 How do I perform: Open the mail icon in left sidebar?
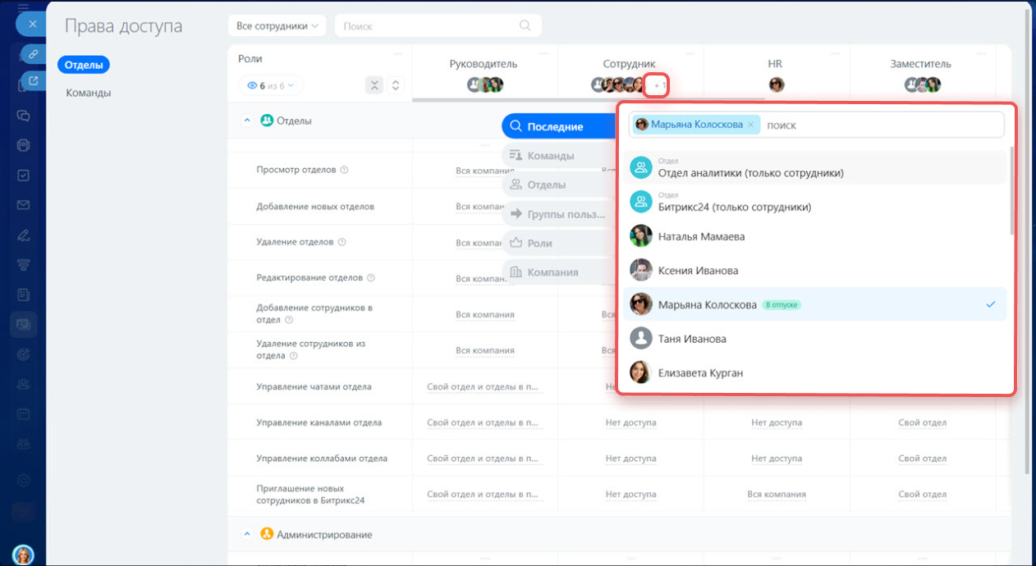point(24,205)
